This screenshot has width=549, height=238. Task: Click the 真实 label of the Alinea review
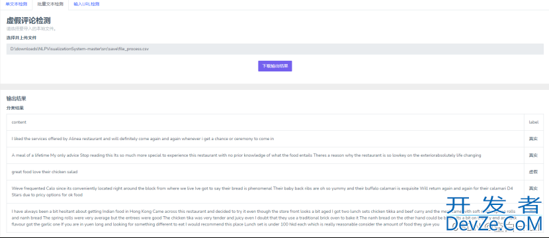533,139
